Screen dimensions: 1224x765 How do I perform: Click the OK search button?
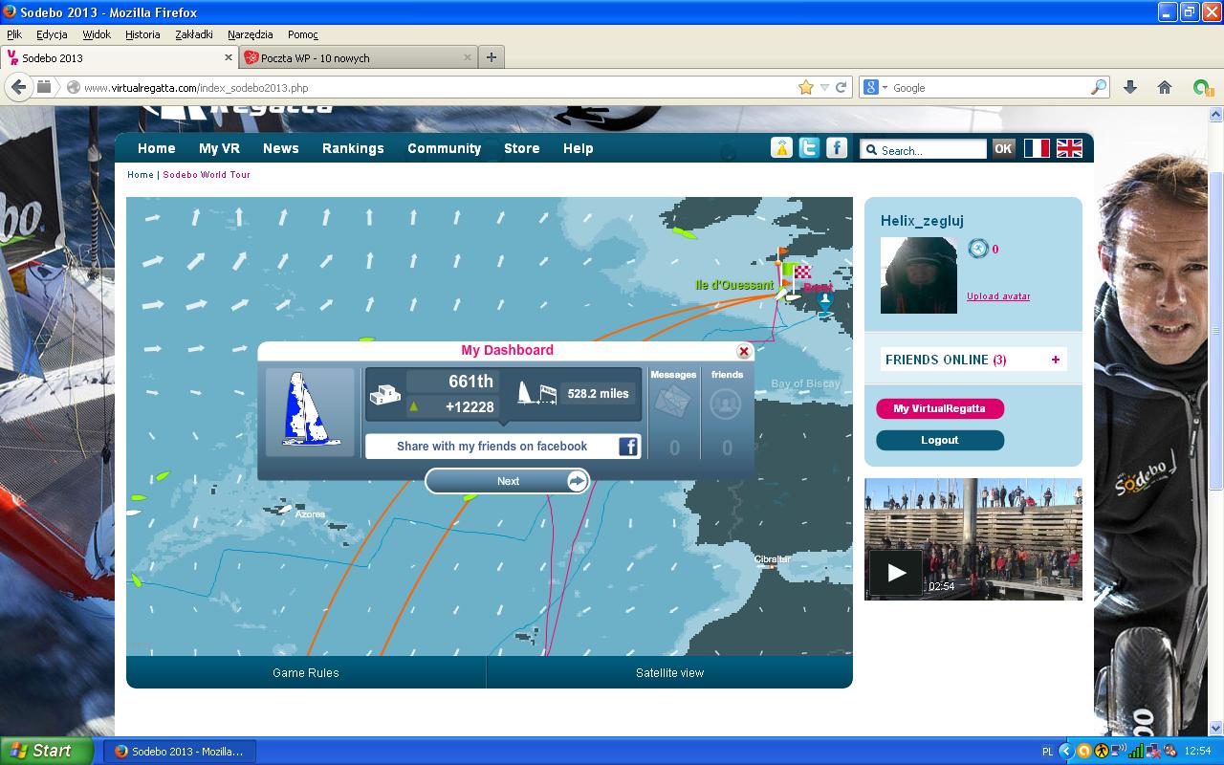(x=1003, y=148)
